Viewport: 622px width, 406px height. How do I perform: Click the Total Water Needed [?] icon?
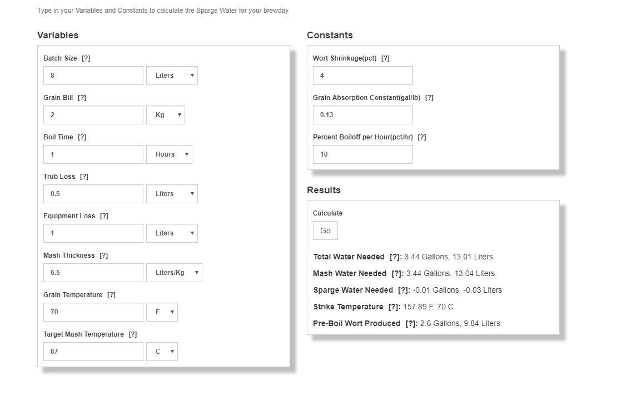coord(395,257)
